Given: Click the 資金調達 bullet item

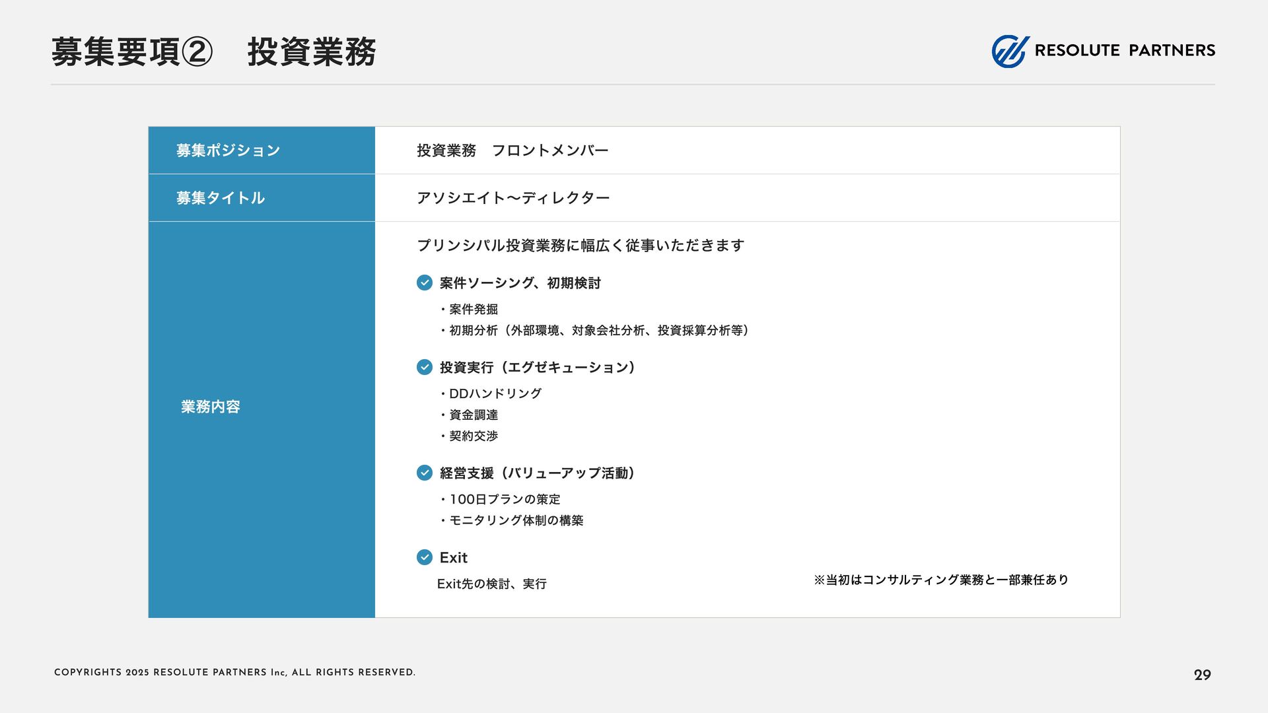Looking at the screenshot, I should [474, 415].
